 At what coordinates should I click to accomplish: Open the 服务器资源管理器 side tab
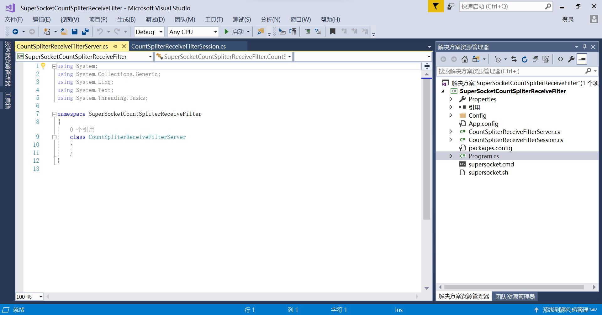coord(8,64)
